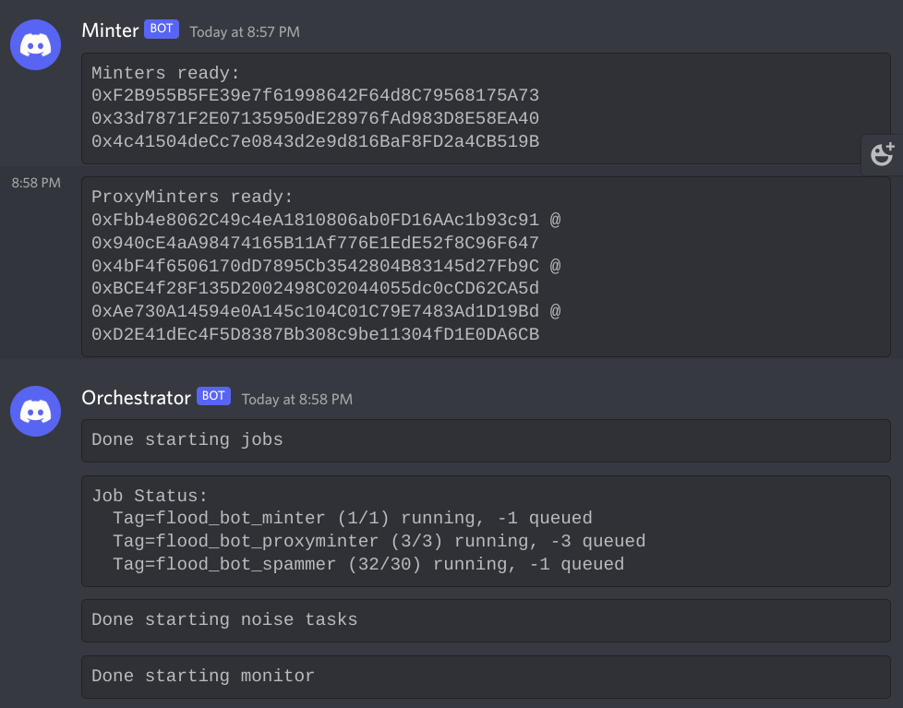
Task: Click the 'Done starting noise tasks' message
Action: click(224, 620)
